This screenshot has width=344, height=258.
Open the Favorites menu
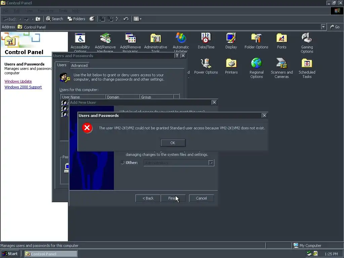click(45, 11)
